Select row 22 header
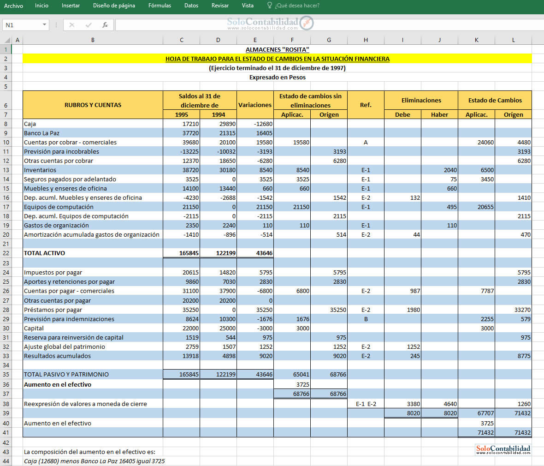 click(x=6, y=253)
